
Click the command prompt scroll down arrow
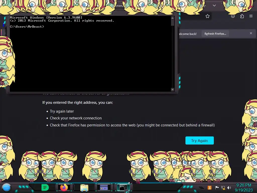point(172,89)
